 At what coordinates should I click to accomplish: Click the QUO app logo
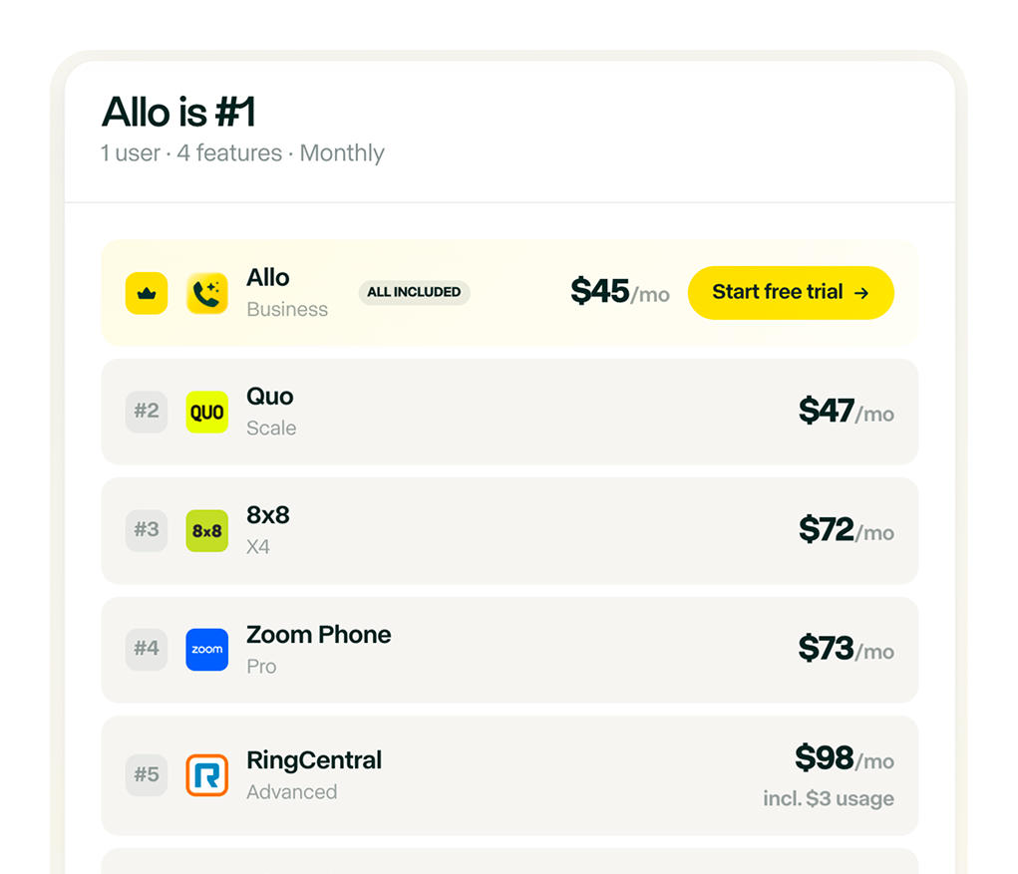[206, 412]
